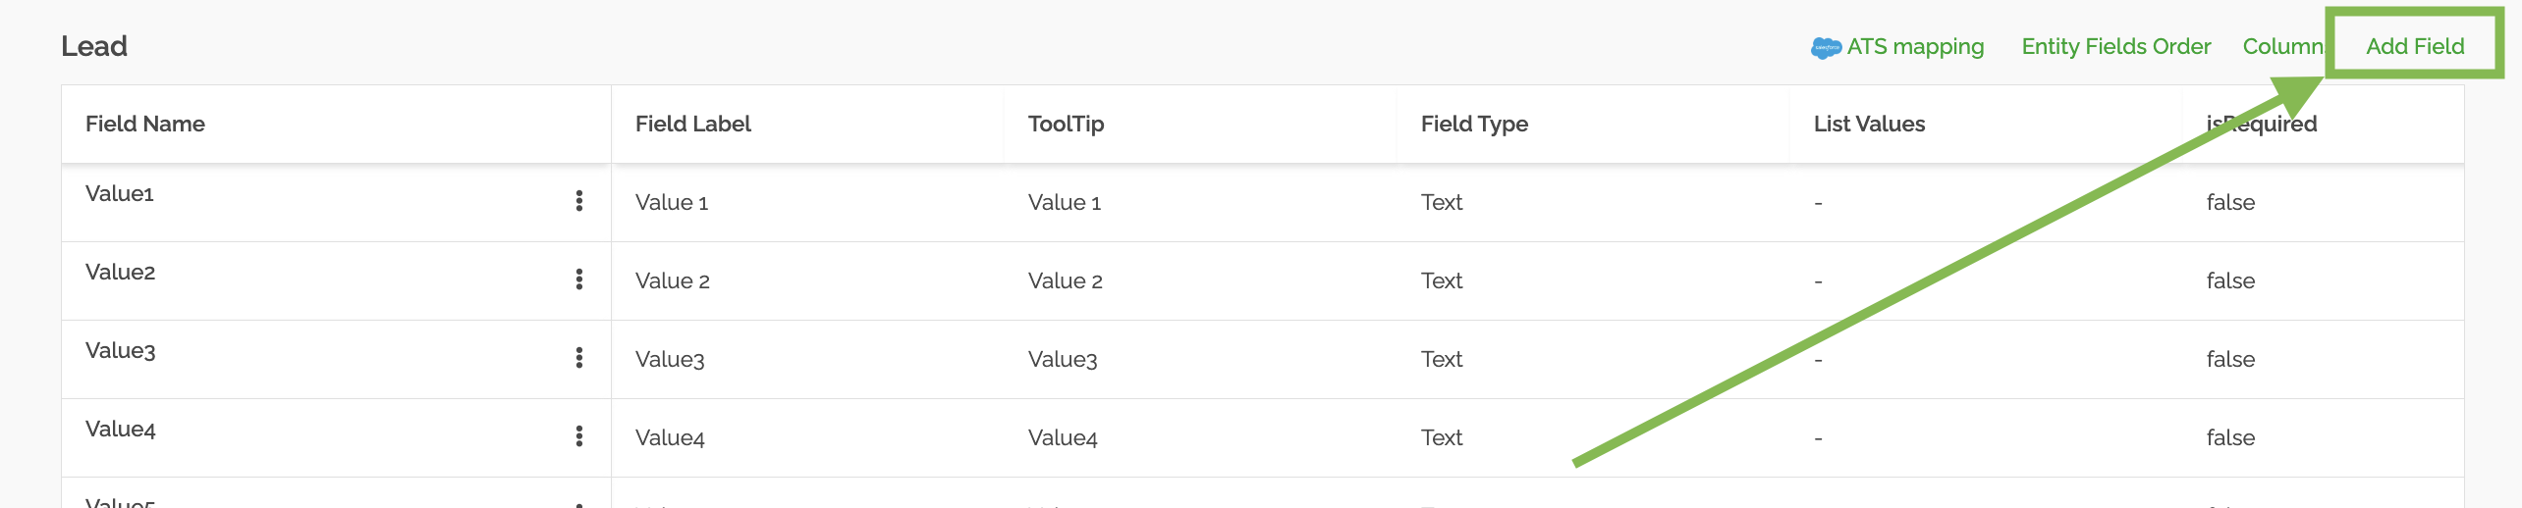This screenshot has height=508, width=2522.
Task: Click the Field Label column header
Action: [693, 124]
